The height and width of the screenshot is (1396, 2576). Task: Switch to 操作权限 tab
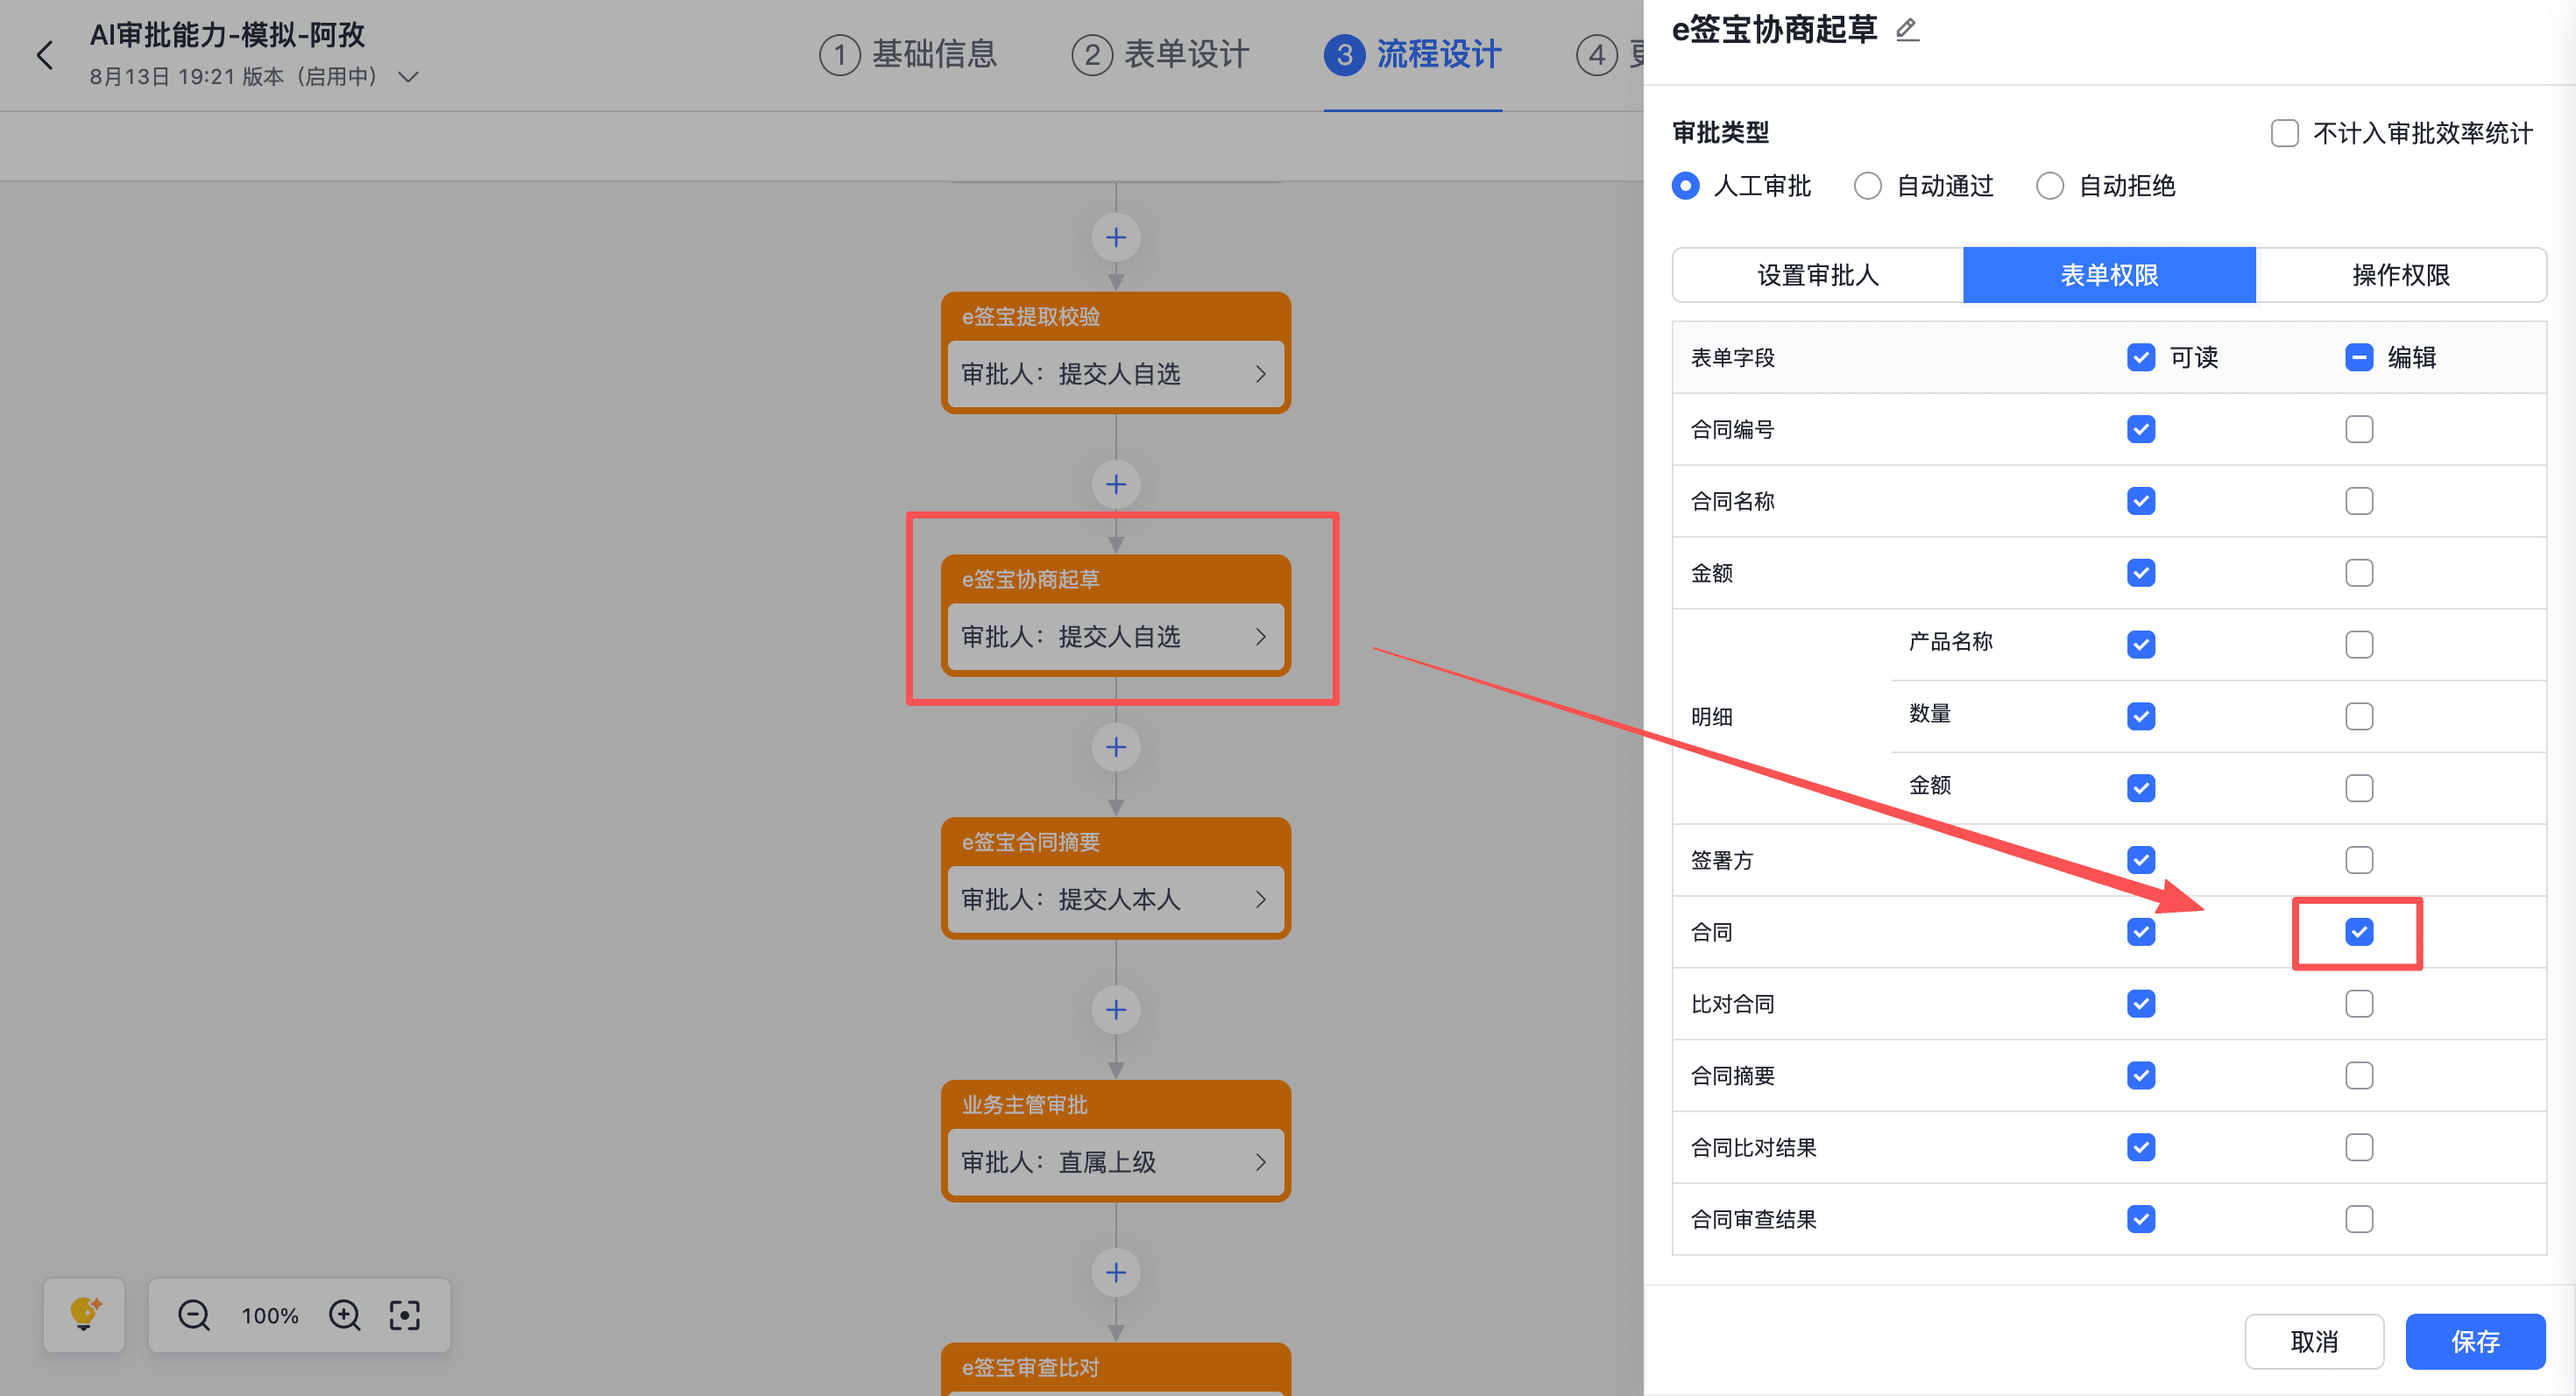2401,275
